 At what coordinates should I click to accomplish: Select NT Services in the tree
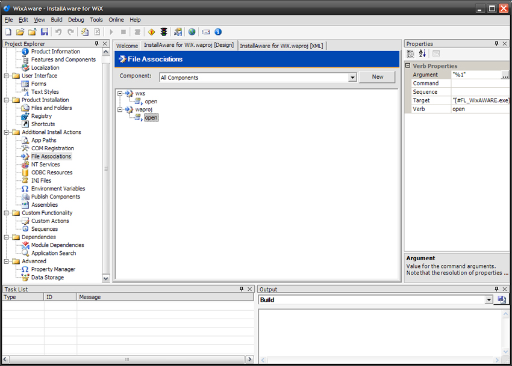coord(45,164)
